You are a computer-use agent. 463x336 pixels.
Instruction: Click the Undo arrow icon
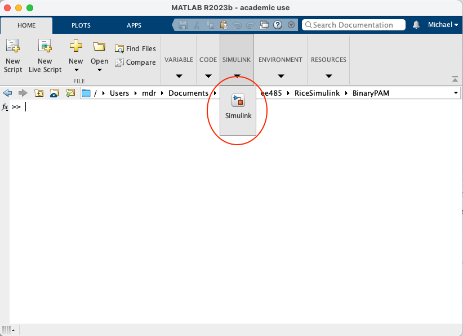tap(237, 25)
